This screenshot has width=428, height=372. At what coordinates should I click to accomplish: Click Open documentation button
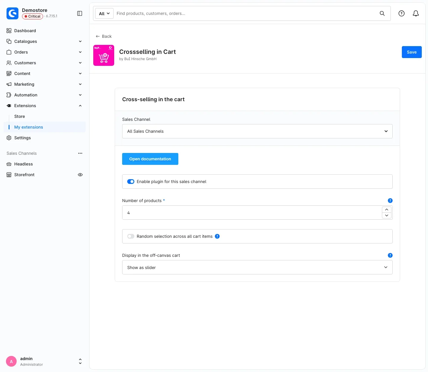(x=150, y=159)
